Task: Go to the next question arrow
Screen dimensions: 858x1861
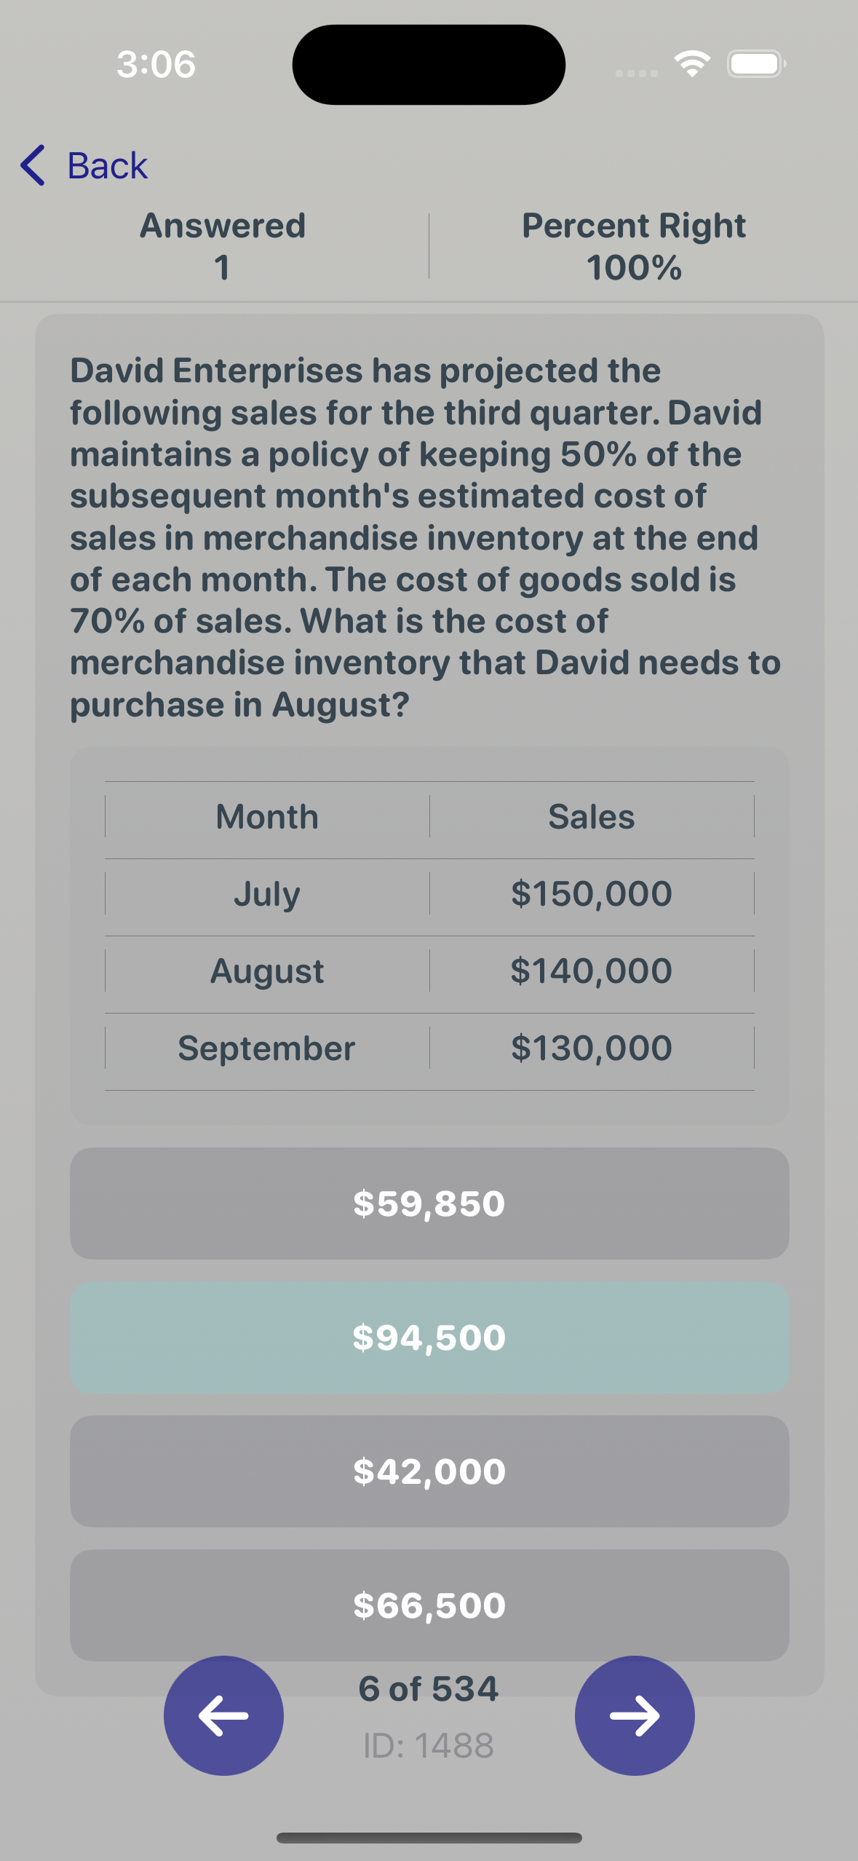Action: tap(635, 1715)
